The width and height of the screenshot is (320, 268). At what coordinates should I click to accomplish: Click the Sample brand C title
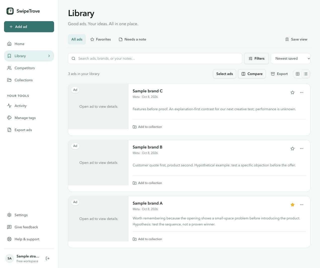(147, 91)
